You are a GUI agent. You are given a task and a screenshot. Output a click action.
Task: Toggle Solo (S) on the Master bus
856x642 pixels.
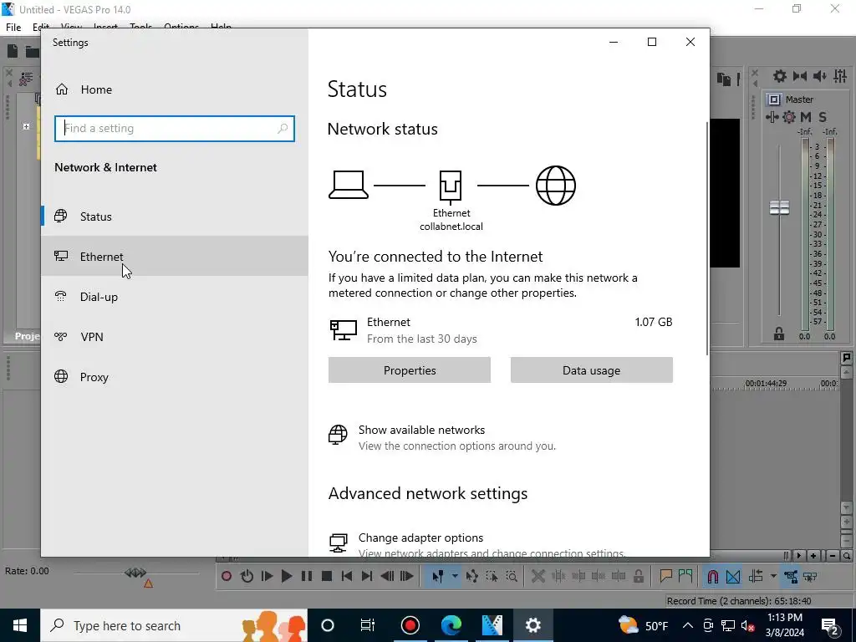coord(823,117)
